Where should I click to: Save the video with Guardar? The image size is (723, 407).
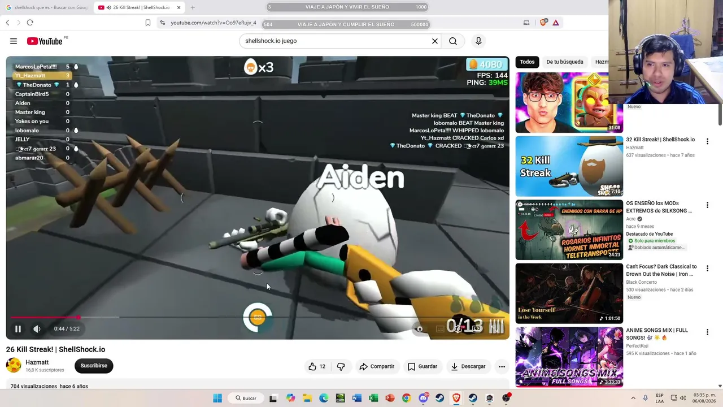point(423,366)
